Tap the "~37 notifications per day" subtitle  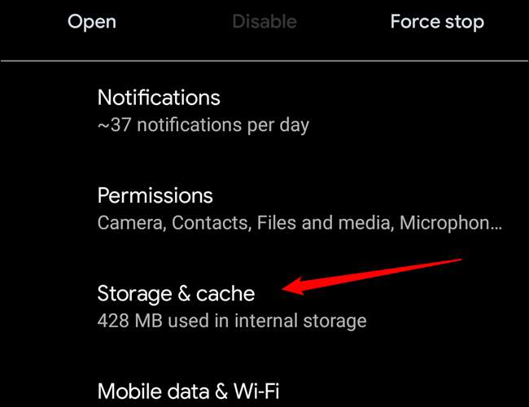[x=203, y=125]
